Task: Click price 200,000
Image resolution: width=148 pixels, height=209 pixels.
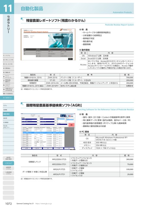Action: click(129, 80)
